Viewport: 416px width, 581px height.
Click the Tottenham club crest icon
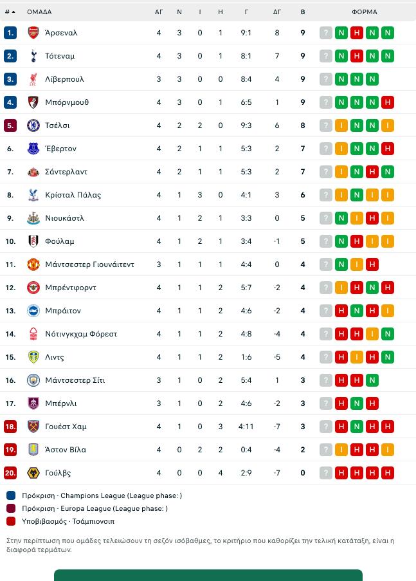click(x=33, y=56)
